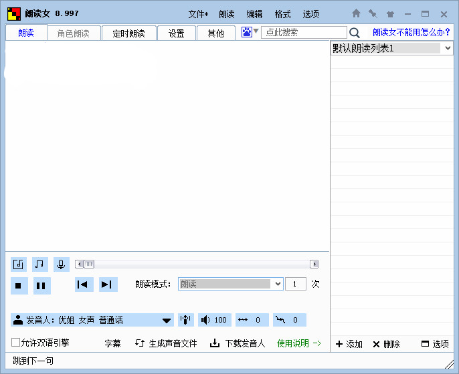The width and height of the screenshot is (459, 374).
Task: Open the skin shirt icon
Action: (390, 13)
